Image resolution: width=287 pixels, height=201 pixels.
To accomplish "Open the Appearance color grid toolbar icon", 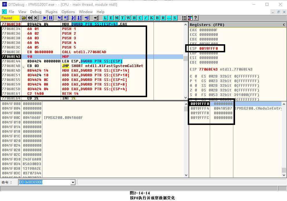I will [190, 18].
